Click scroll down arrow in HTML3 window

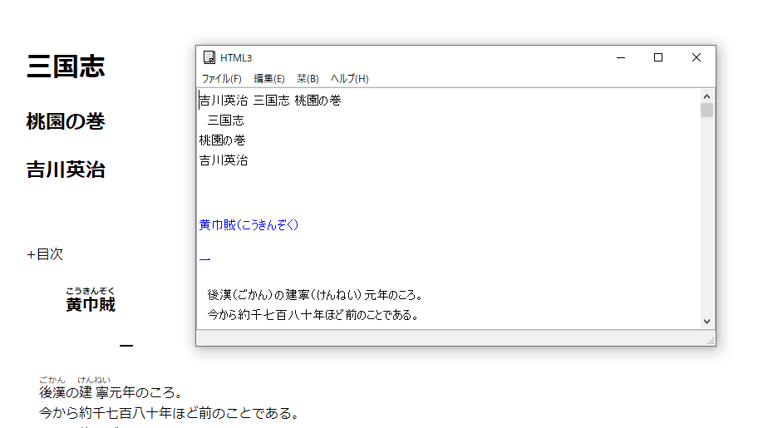(706, 322)
